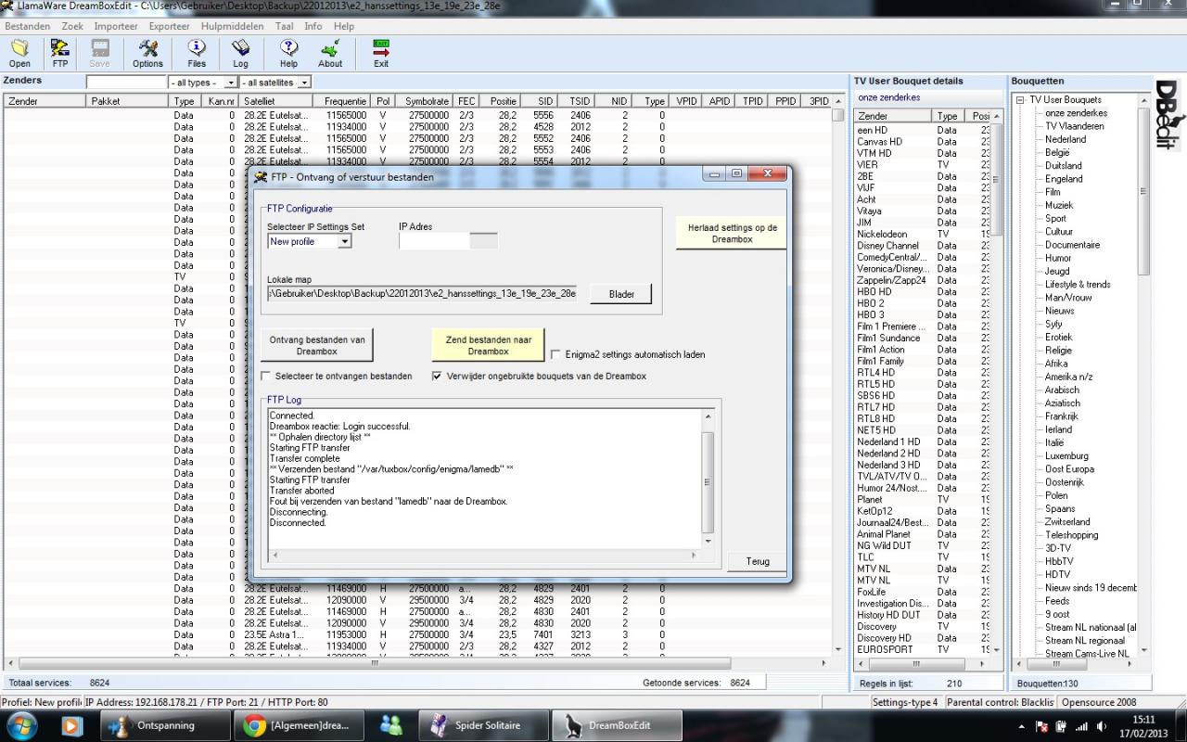Image resolution: width=1187 pixels, height=742 pixels.
Task: Select 'Stream NL regionaal' bouquet
Action: click(1085, 641)
